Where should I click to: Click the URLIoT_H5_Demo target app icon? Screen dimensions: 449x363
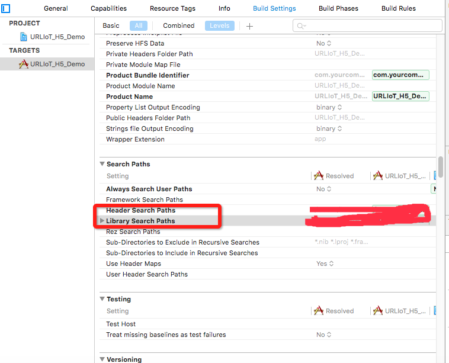(x=24, y=64)
